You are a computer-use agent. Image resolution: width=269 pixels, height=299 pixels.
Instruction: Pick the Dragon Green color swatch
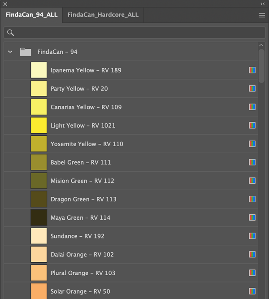(39, 199)
